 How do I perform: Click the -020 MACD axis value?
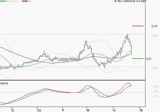(x=155, y=96)
